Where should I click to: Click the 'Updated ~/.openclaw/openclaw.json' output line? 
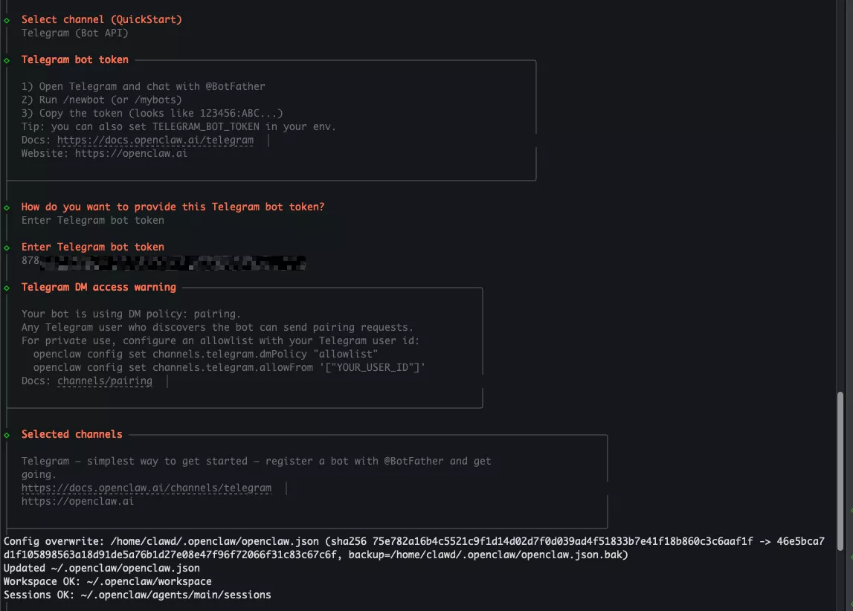[x=102, y=569]
